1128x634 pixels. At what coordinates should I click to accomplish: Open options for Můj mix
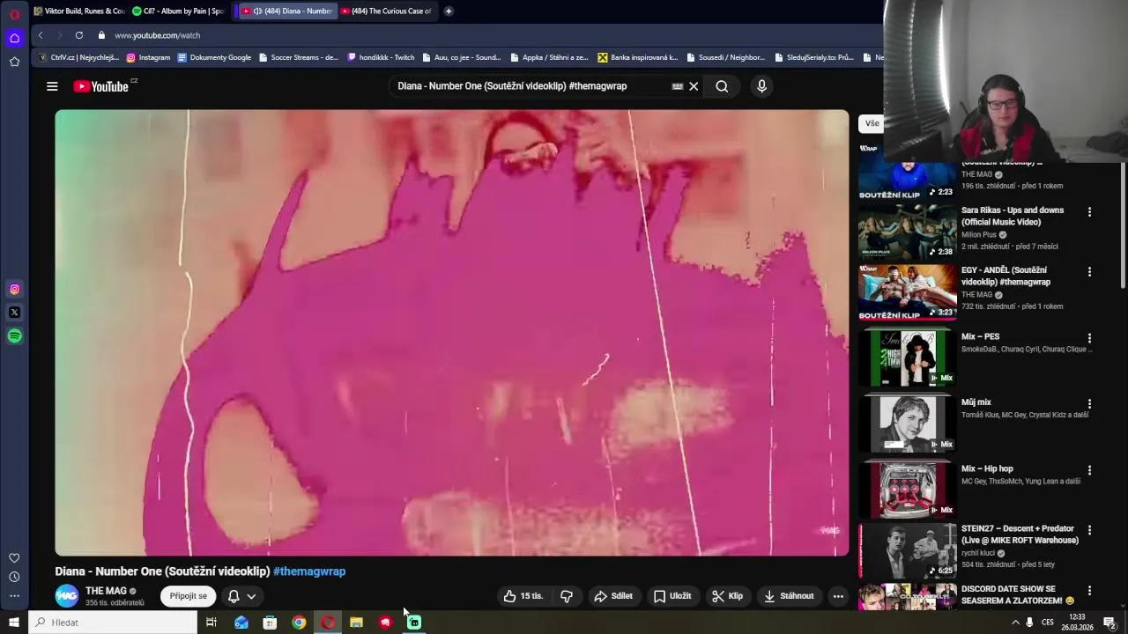tap(1089, 404)
